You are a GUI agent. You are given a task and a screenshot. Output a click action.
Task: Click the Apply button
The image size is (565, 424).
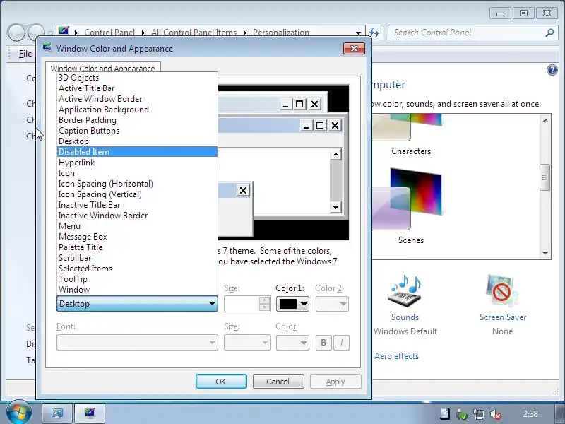(x=335, y=382)
